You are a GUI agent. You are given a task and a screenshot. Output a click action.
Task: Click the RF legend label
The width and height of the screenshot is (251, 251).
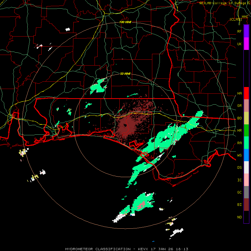pyautogui.click(x=239, y=31)
